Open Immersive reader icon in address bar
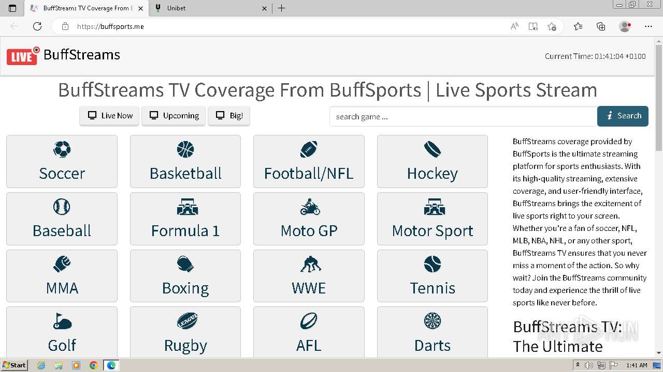The height and width of the screenshot is (372, 663). pyautogui.click(x=533, y=26)
